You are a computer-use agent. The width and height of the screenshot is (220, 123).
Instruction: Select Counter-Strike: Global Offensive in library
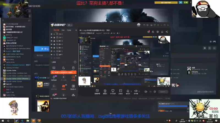click(16, 79)
